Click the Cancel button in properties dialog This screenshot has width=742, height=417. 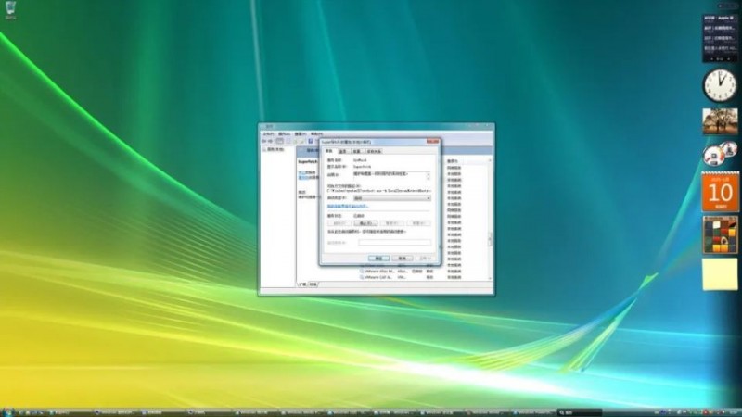(x=402, y=259)
